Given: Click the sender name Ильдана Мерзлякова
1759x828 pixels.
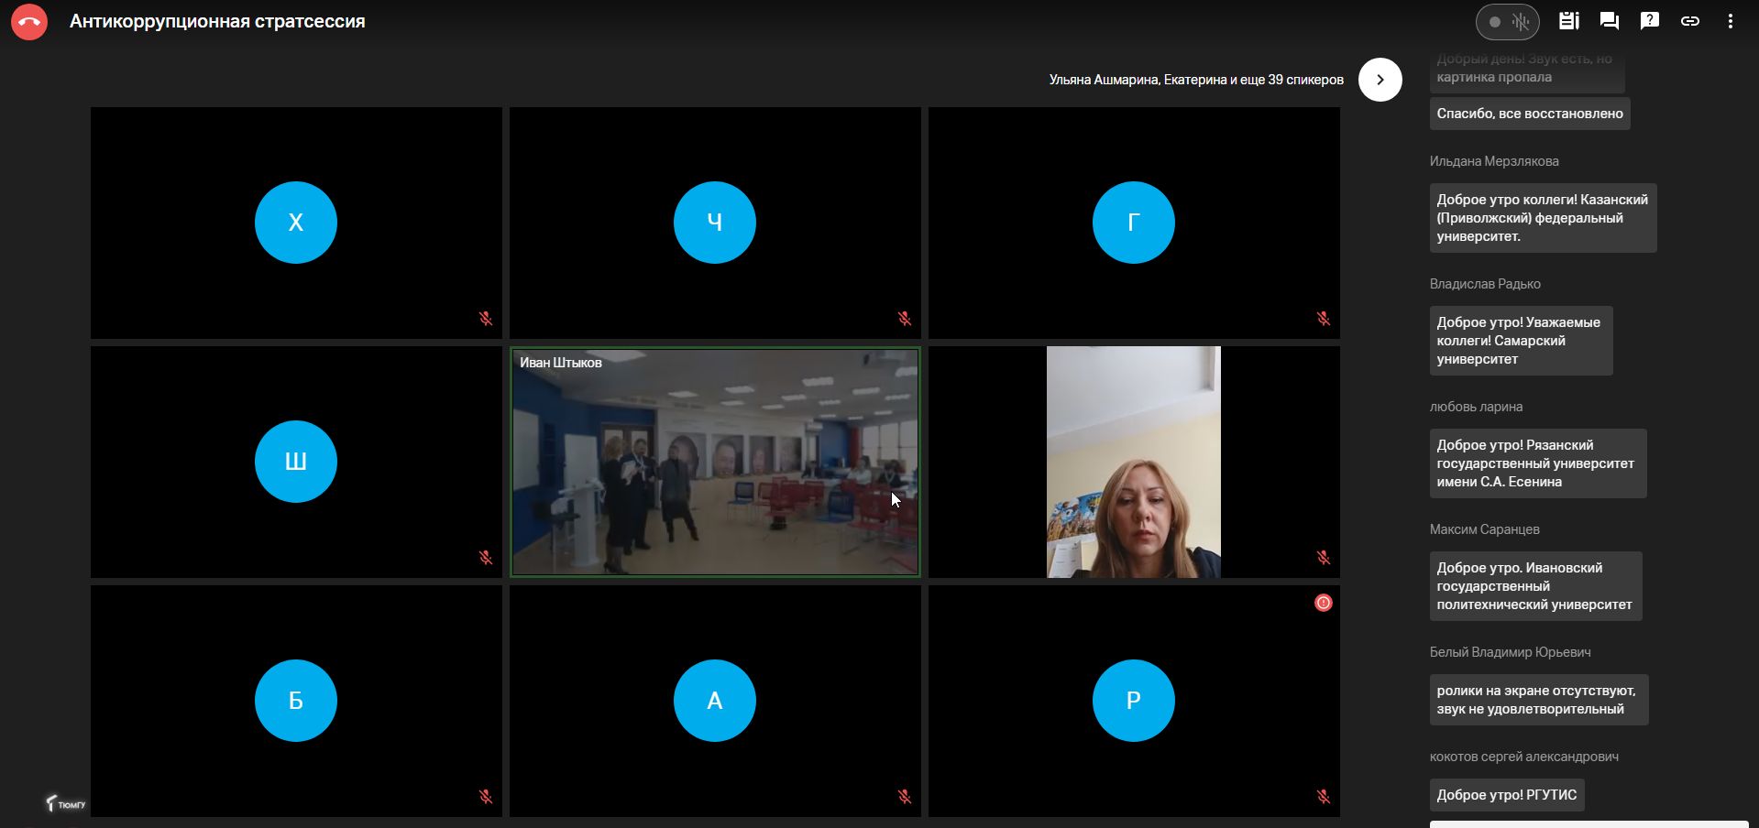Looking at the screenshot, I should point(1493,161).
